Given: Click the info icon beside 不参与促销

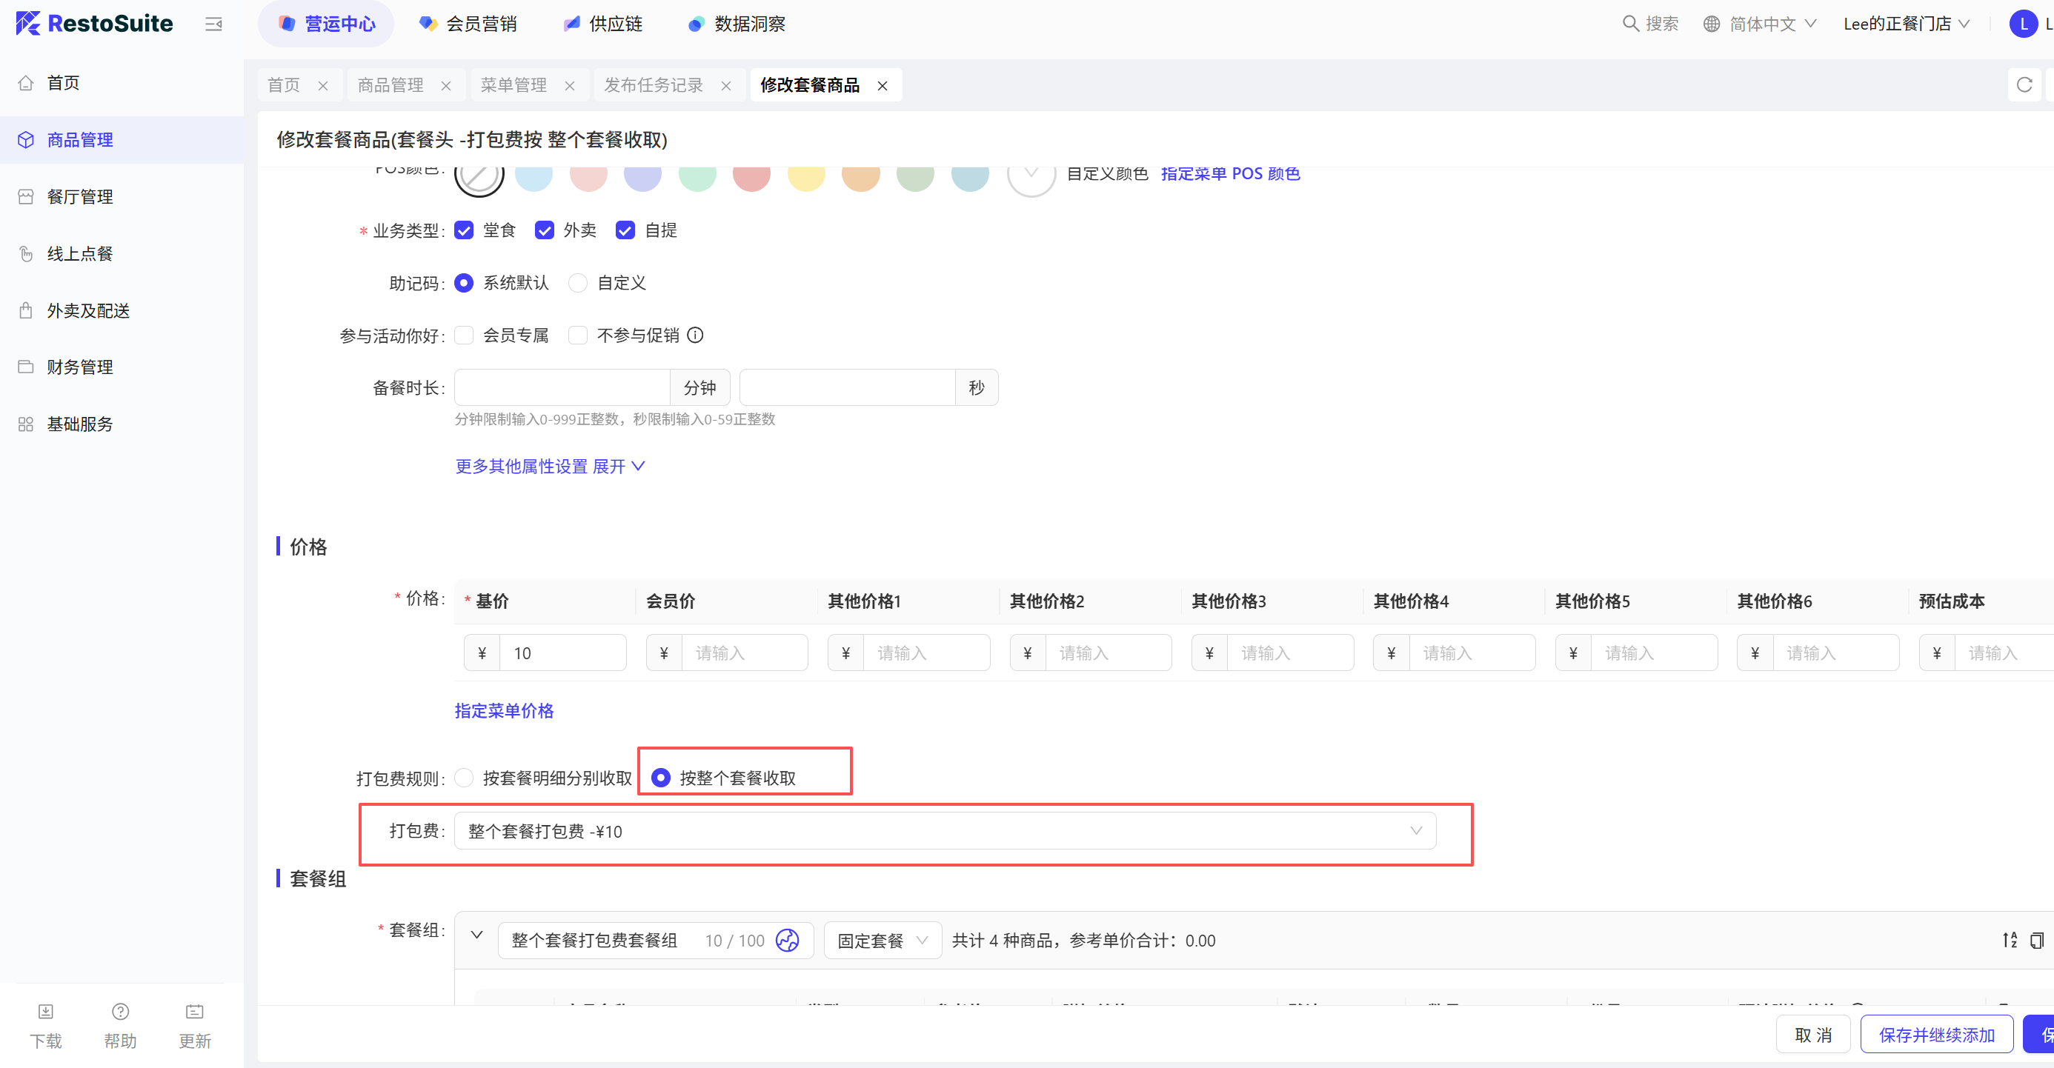Looking at the screenshot, I should click(695, 335).
